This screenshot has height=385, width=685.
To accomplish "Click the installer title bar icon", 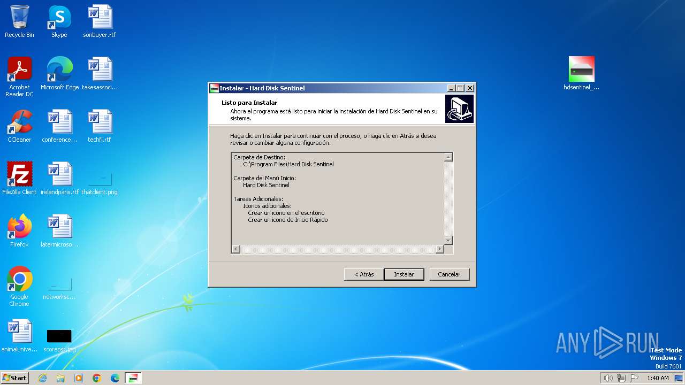I will tap(214, 88).
